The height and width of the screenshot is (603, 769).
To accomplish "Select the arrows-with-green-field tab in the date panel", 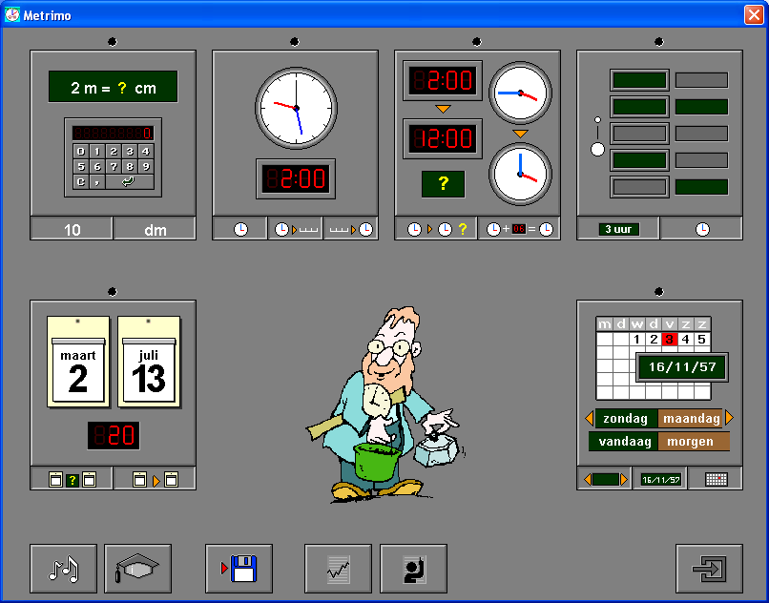I will 605,479.
